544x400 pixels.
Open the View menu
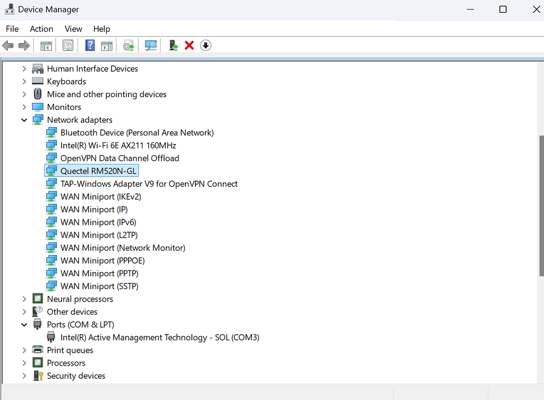[73, 29]
